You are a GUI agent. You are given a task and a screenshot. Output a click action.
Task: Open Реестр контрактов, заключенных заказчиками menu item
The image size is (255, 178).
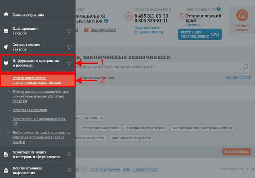pos(37,80)
